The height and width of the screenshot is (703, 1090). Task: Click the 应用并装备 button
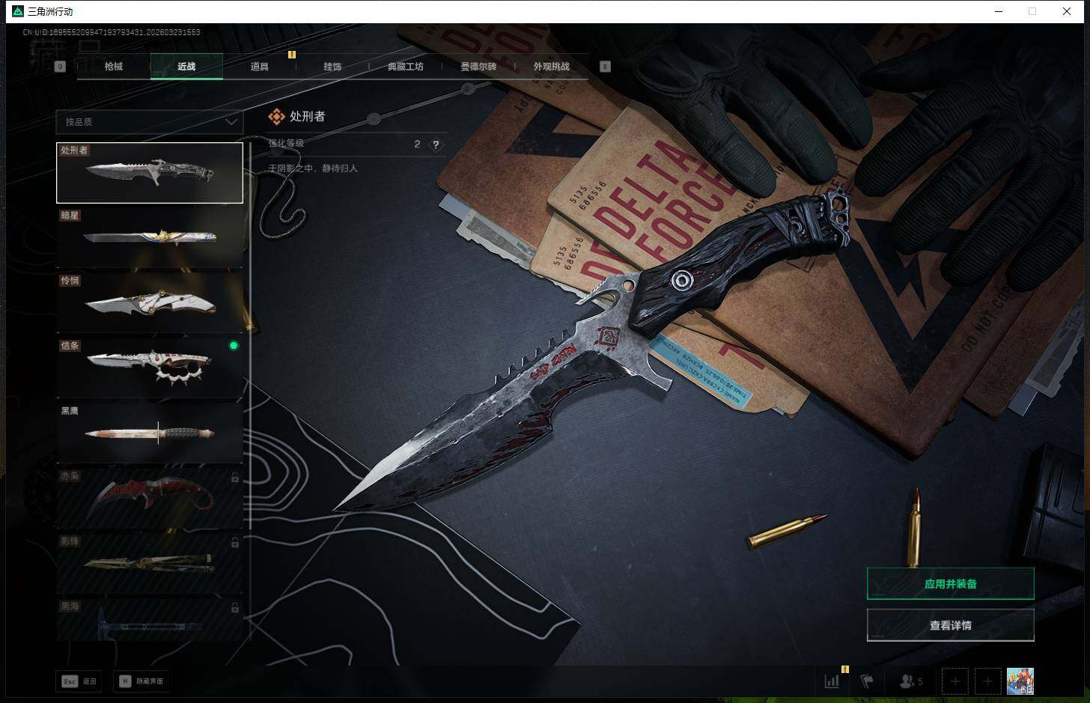[x=950, y=584]
